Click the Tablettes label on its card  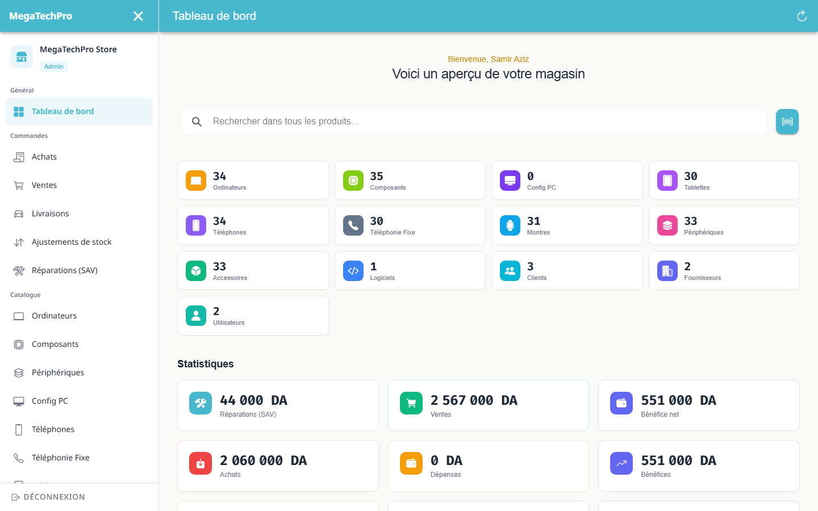(x=697, y=187)
